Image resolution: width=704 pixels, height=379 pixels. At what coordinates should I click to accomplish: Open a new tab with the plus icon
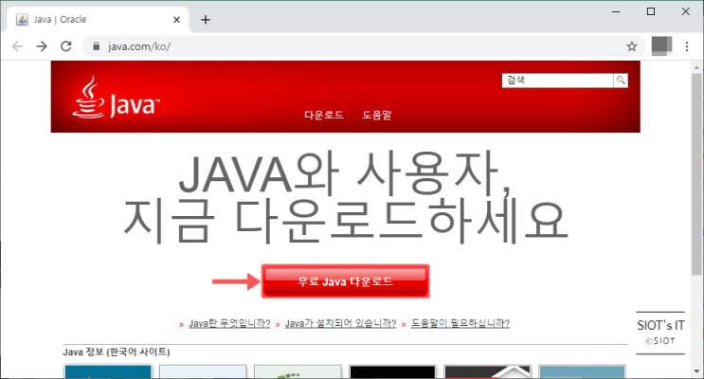pos(206,20)
